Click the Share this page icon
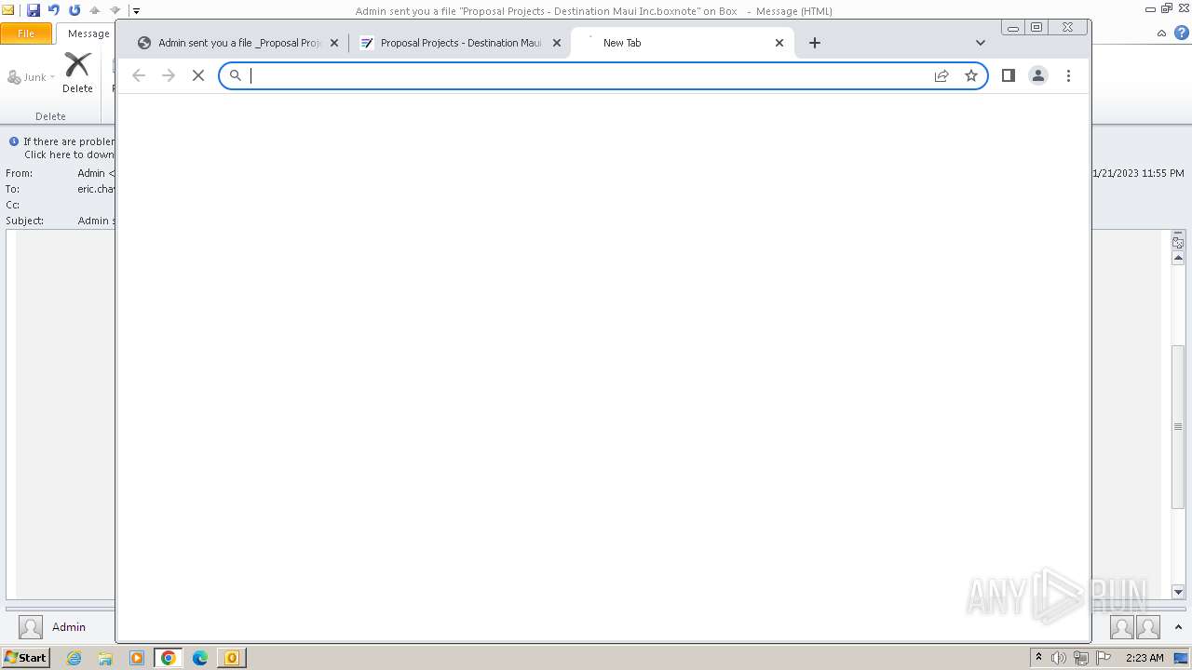The height and width of the screenshot is (670, 1192). pyautogui.click(x=941, y=75)
